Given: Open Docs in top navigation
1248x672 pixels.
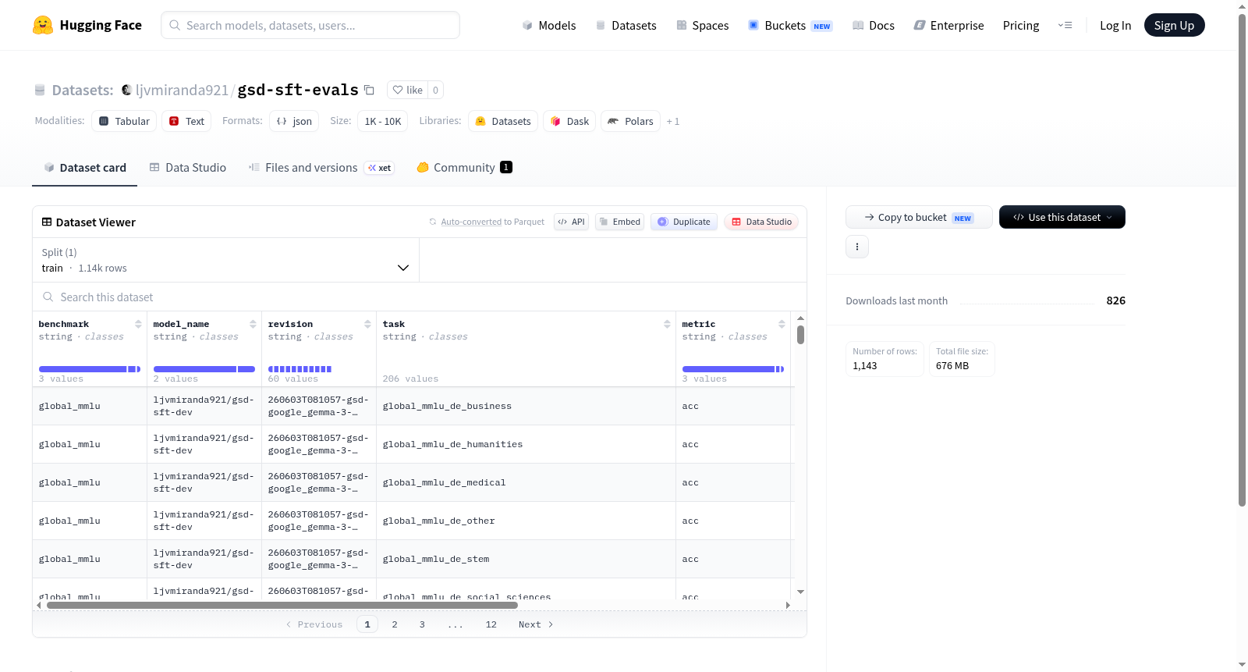Looking at the screenshot, I should pos(874,26).
